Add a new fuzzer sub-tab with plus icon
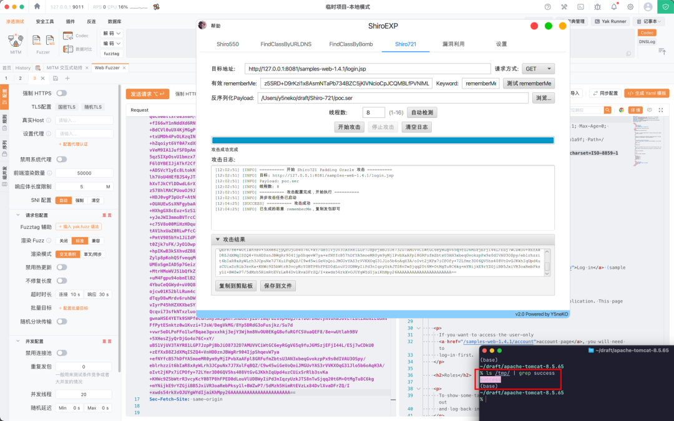Screen dimensions: 674x421 click(67, 78)
